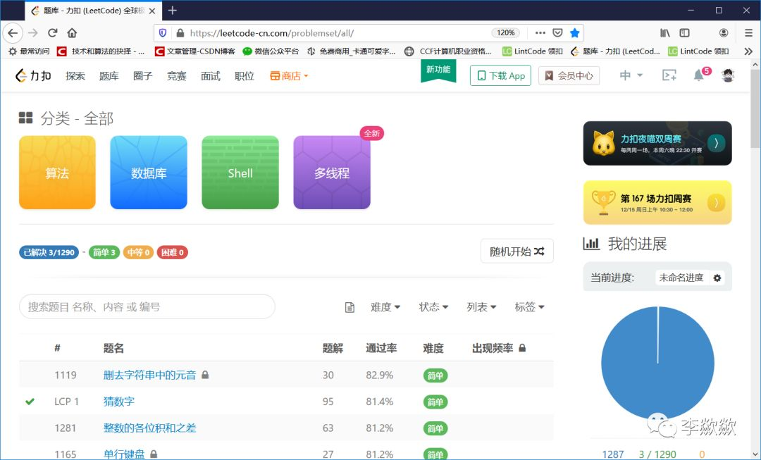Open the user avatar menu
The height and width of the screenshot is (460, 761).
(x=727, y=75)
